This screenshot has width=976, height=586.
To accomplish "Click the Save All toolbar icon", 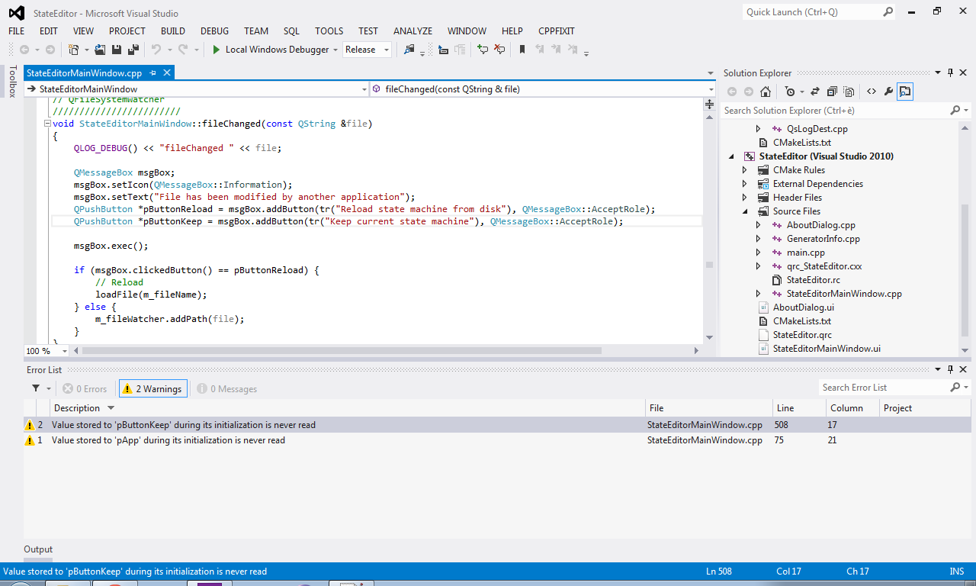I will [133, 50].
